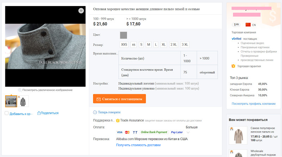Select size 3 XL
The width and height of the screenshot is (282, 157).
pyautogui.click(x=185, y=44)
